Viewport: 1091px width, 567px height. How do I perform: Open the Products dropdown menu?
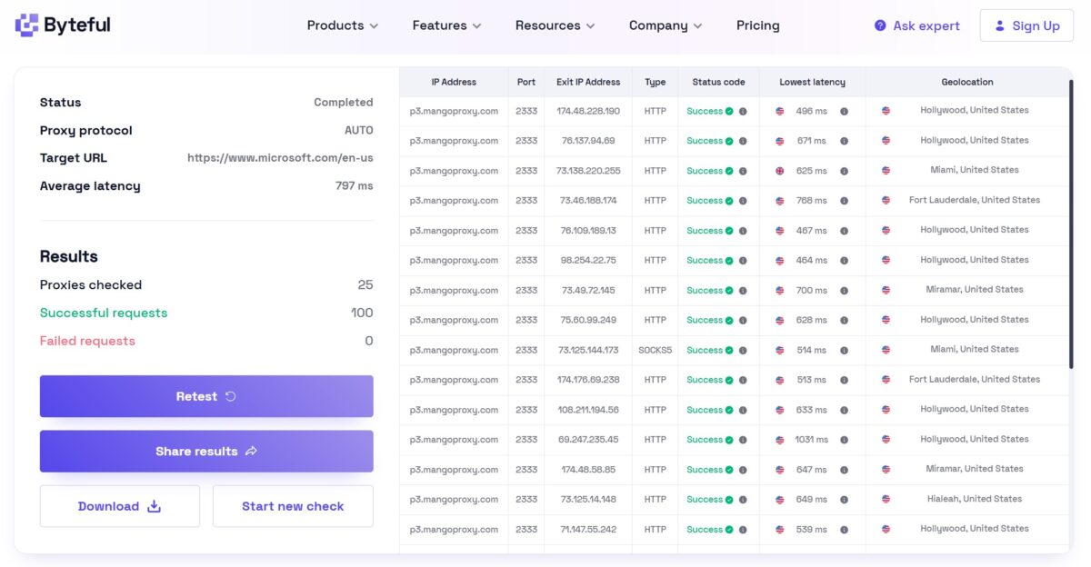[x=343, y=25]
